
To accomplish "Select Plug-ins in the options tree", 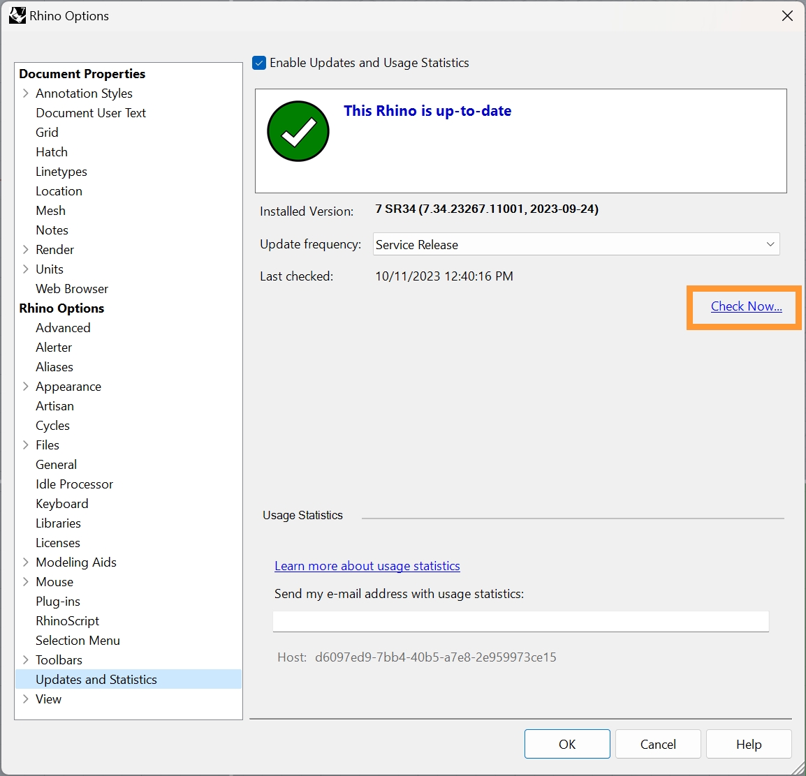I will pos(58,602).
